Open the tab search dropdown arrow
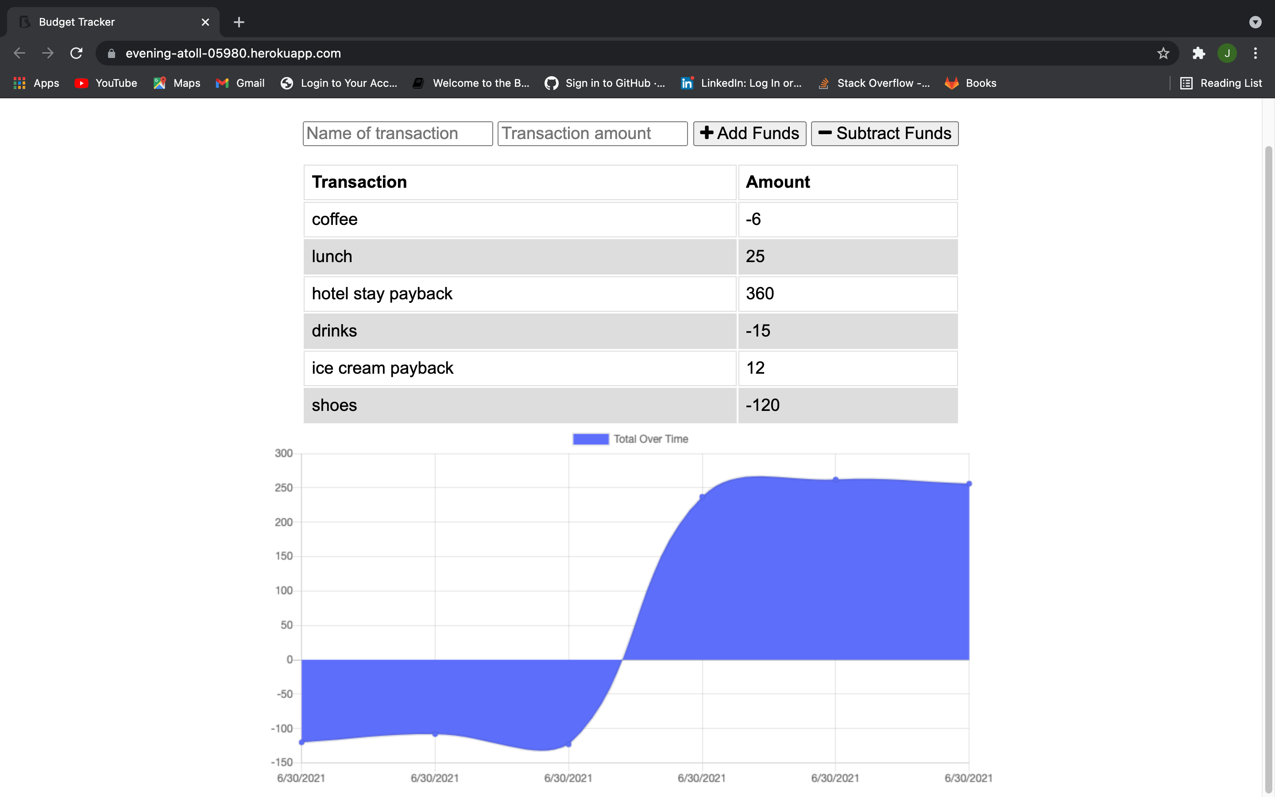This screenshot has height=797, width=1275. (x=1256, y=22)
